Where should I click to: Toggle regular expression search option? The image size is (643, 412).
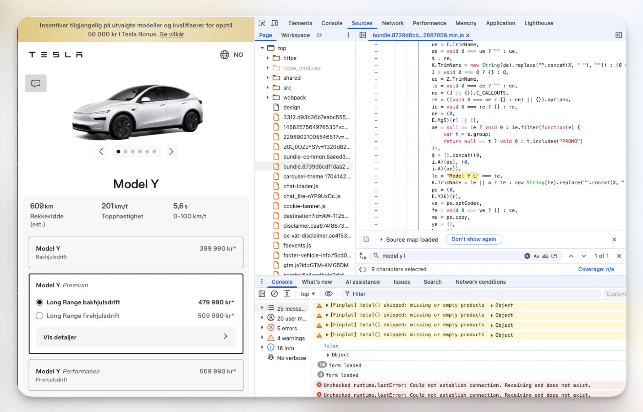click(554, 256)
